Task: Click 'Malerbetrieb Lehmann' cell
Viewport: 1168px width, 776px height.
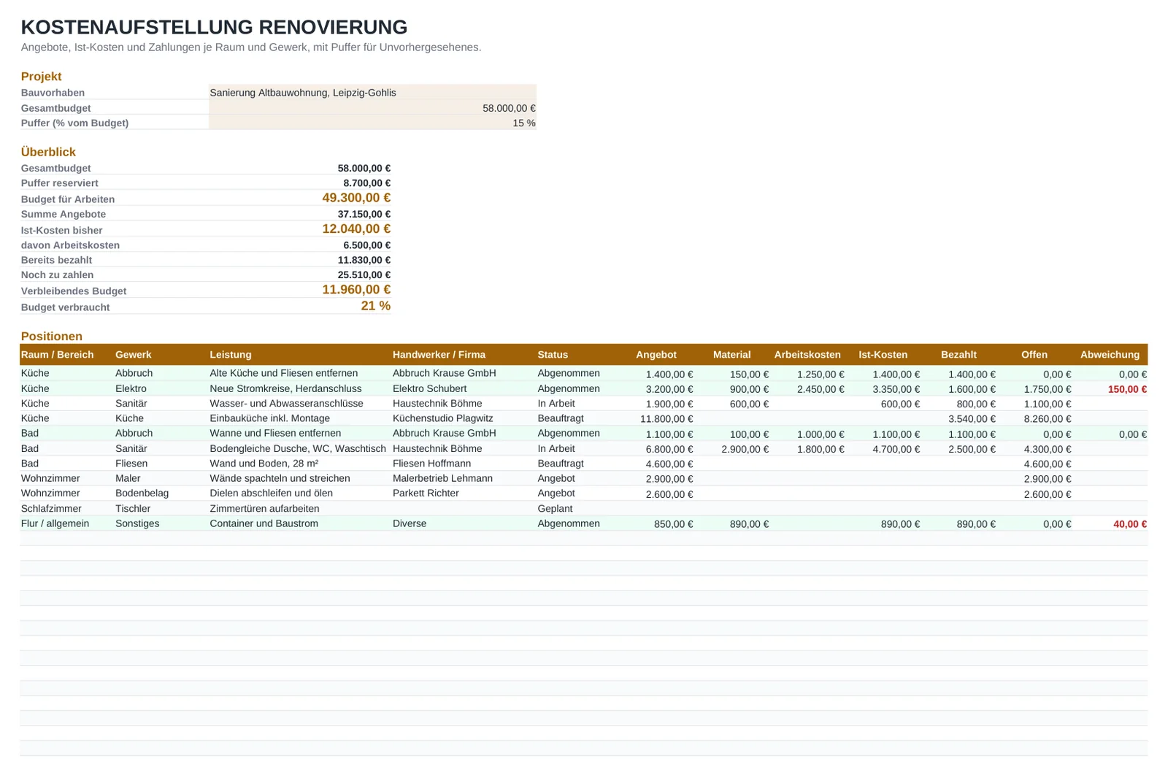Action: [x=442, y=478]
